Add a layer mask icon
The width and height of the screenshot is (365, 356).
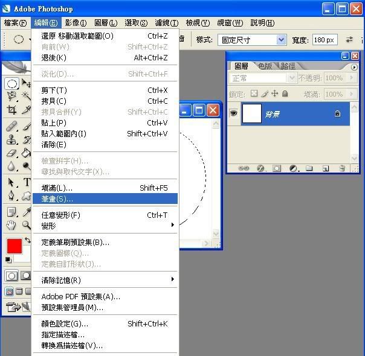pos(277,168)
